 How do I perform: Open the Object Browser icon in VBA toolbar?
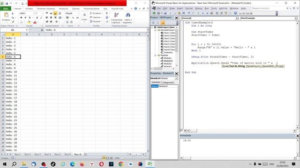coord(226,13)
